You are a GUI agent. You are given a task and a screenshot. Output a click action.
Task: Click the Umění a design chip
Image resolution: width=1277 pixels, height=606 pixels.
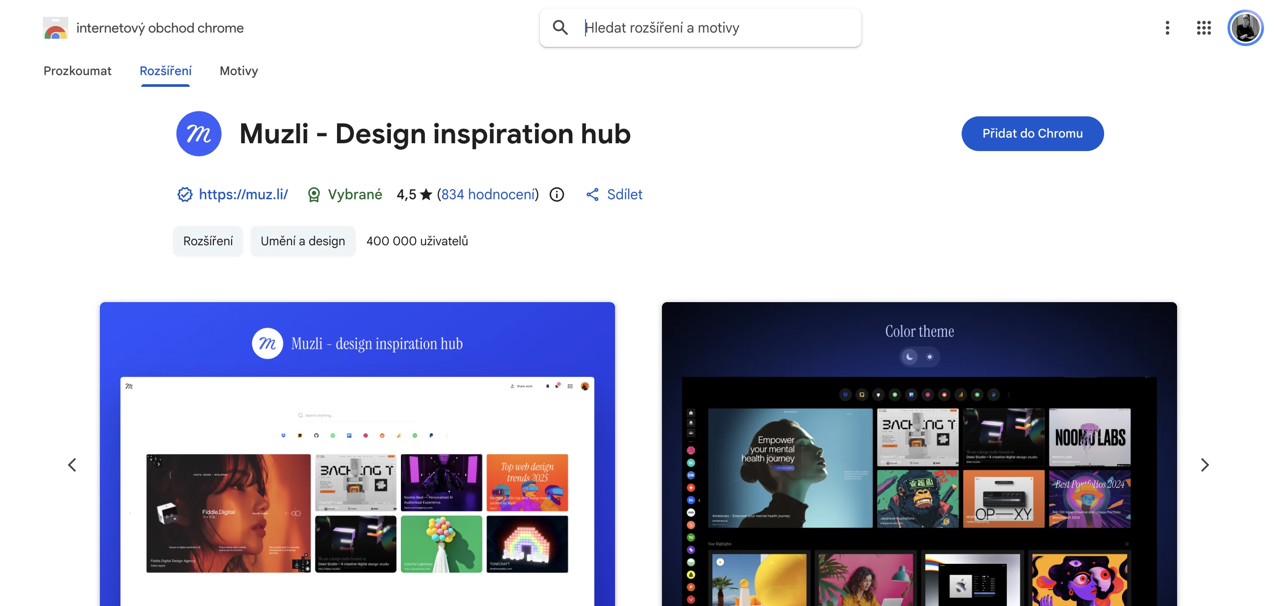tap(303, 241)
